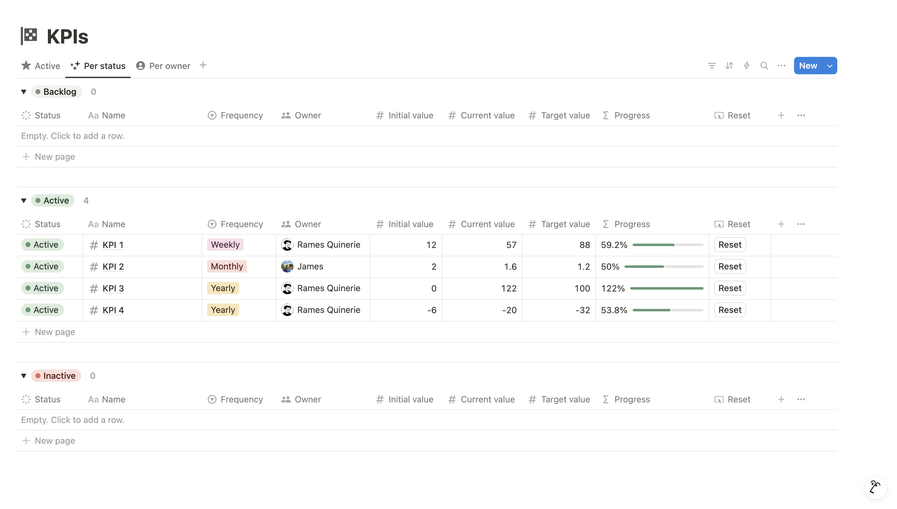Click the automations lightning bolt icon
Viewport: 897px width, 509px height.
[x=746, y=65]
